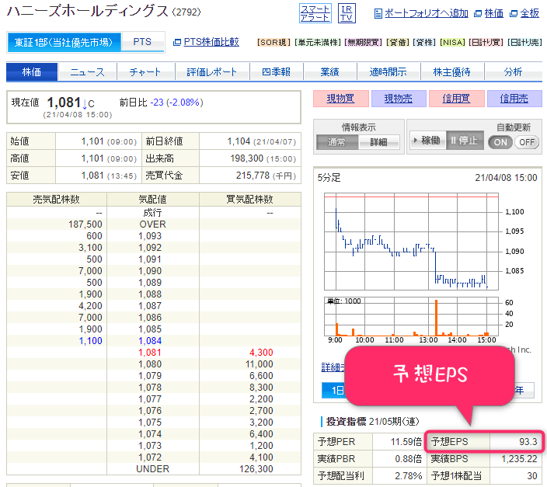Image resolution: width=547 pixels, height=487 pixels.
Task: Click the 信用買 button
Action: pos(457,99)
